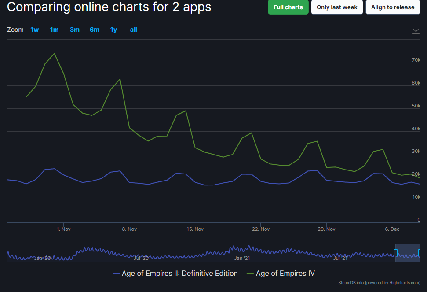Viewport: 427px width, 292px height.
Task: Click navigator timeline at Jan '21
Action: 242,258
